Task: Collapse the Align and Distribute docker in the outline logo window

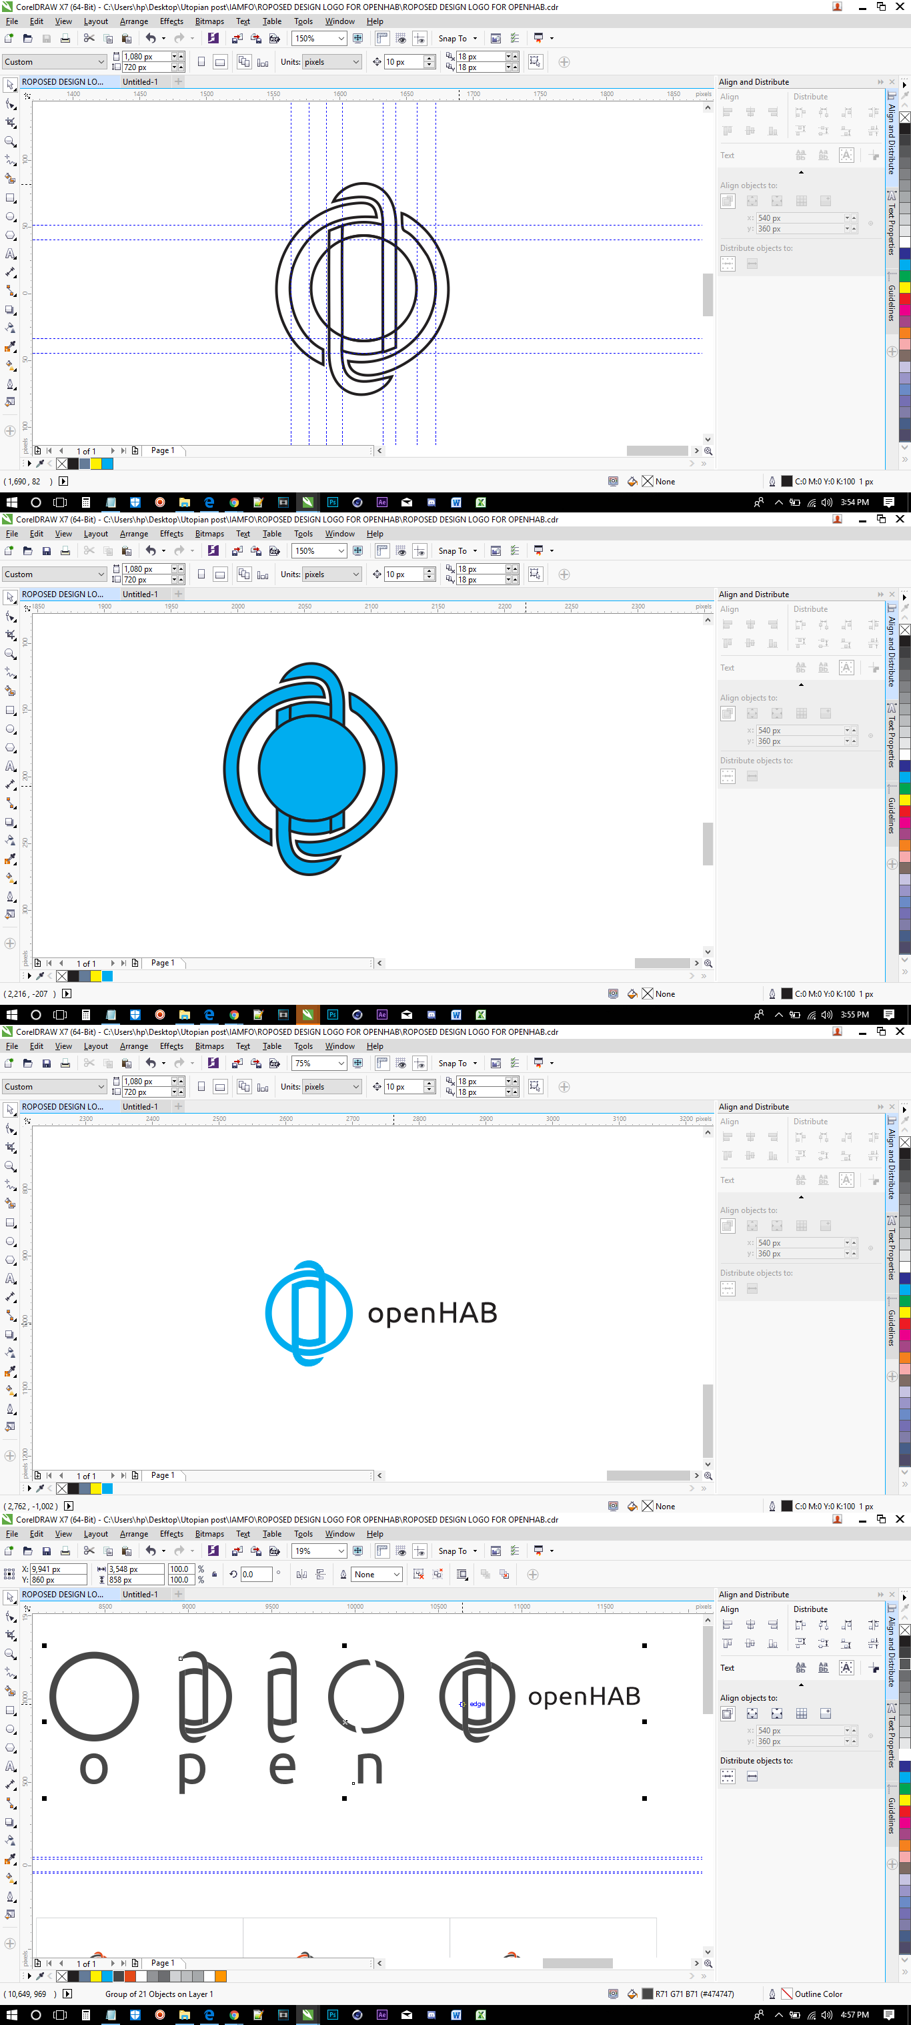Action: point(880,82)
